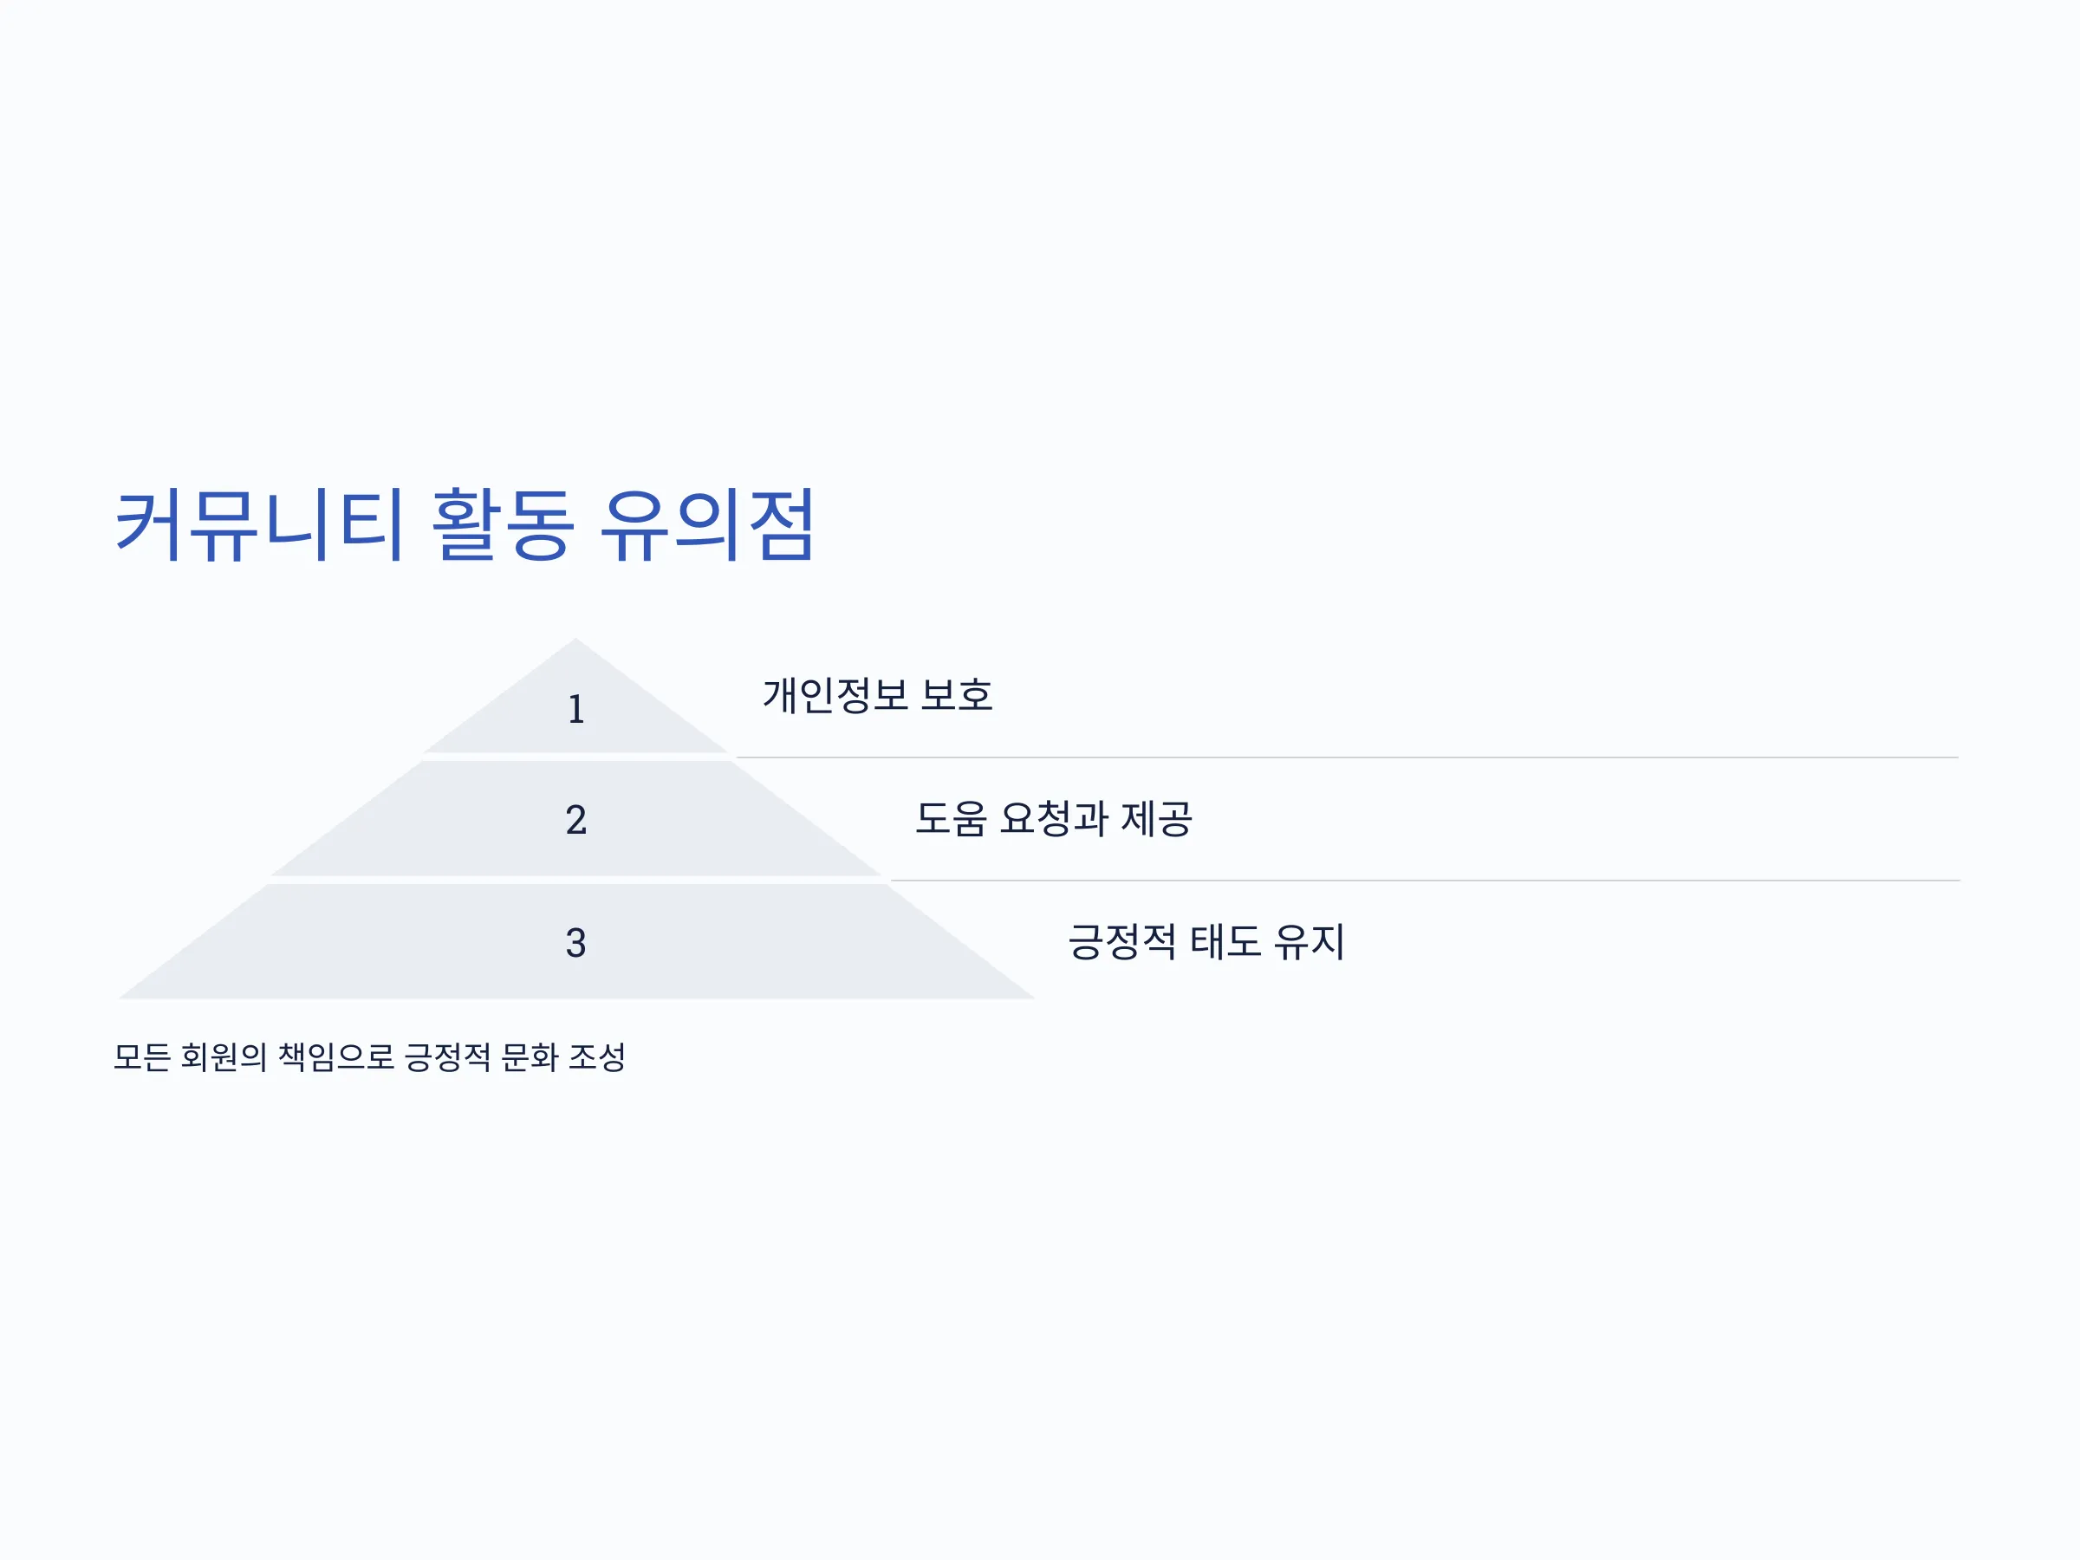Click the word "제공" beside tier 2

tap(1158, 818)
